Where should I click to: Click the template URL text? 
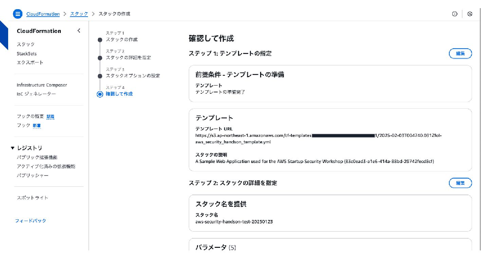(319, 139)
